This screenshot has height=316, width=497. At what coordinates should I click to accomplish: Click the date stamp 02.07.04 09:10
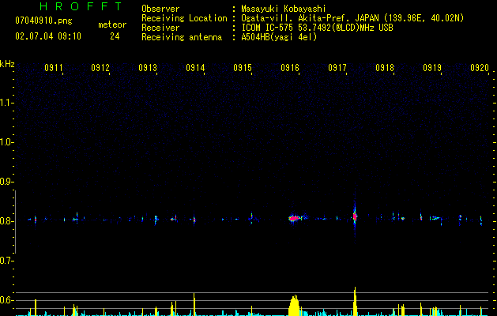pyautogui.click(x=48, y=36)
